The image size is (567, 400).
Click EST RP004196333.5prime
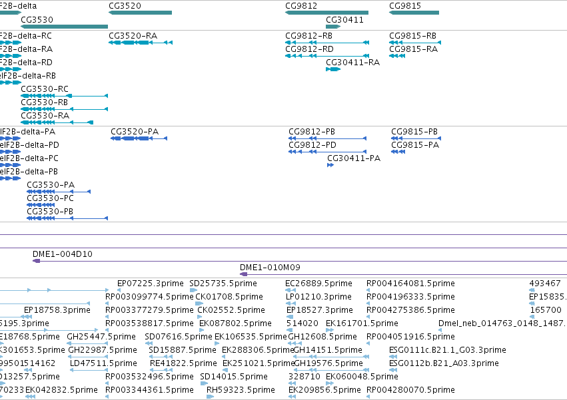410,297
